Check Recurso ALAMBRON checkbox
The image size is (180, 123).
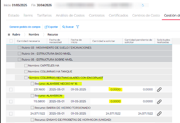32,96
